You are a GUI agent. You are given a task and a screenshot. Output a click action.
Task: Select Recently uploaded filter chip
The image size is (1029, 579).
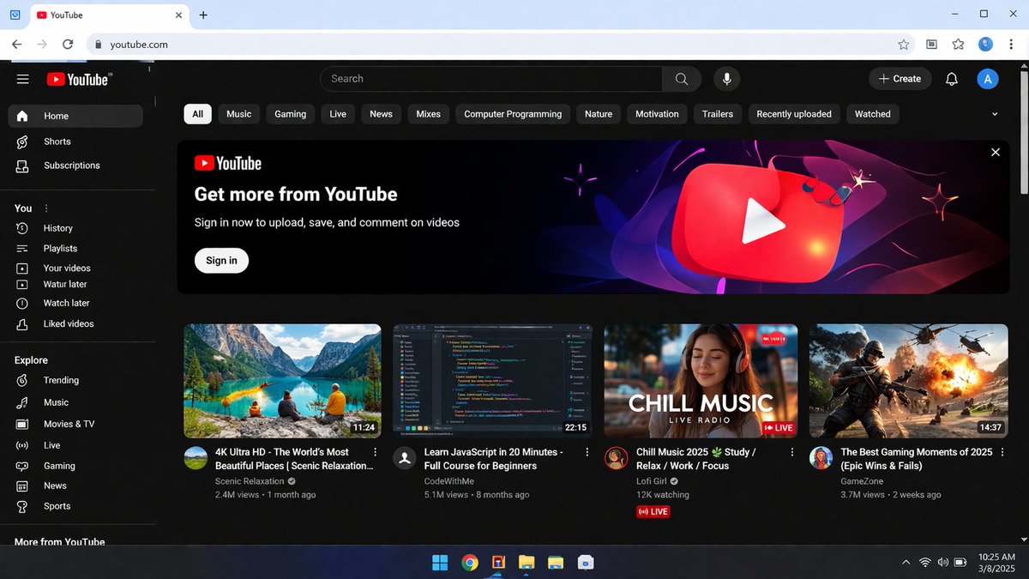coord(794,114)
